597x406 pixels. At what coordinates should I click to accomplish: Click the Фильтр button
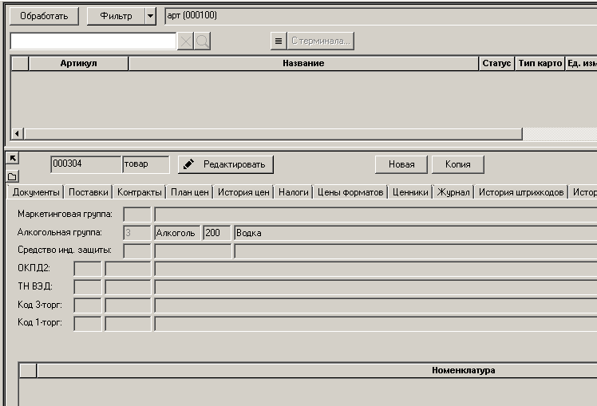click(115, 16)
